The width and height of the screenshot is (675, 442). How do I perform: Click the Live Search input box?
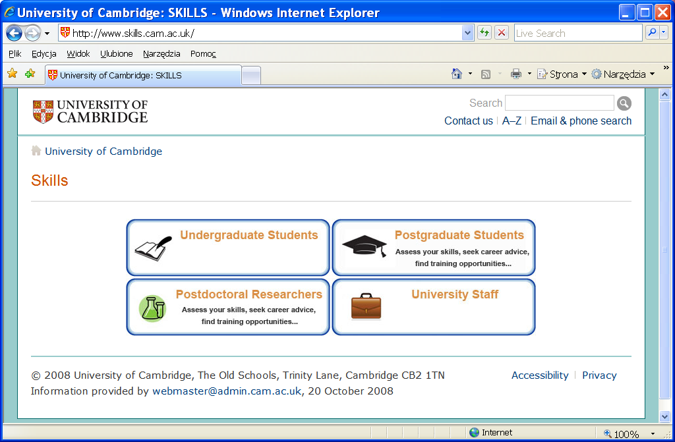click(577, 33)
